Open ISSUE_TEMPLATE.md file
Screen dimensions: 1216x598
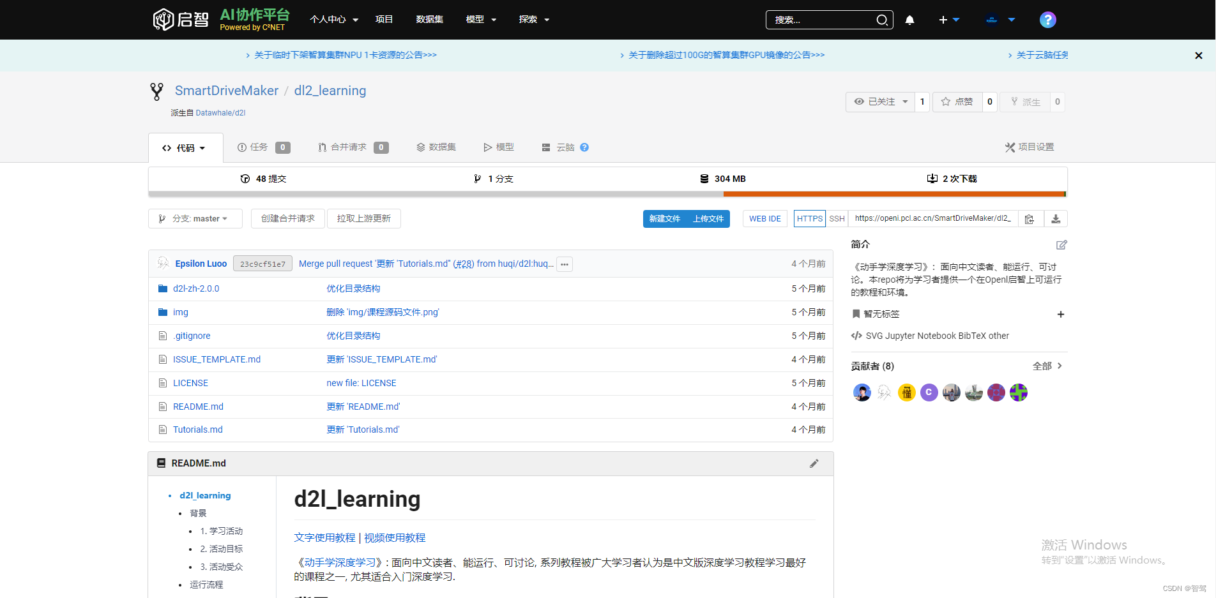tap(217, 359)
